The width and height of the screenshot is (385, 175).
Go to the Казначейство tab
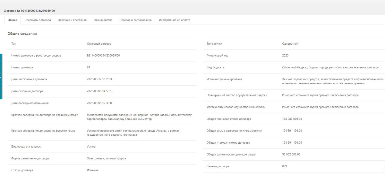(103, 20)
